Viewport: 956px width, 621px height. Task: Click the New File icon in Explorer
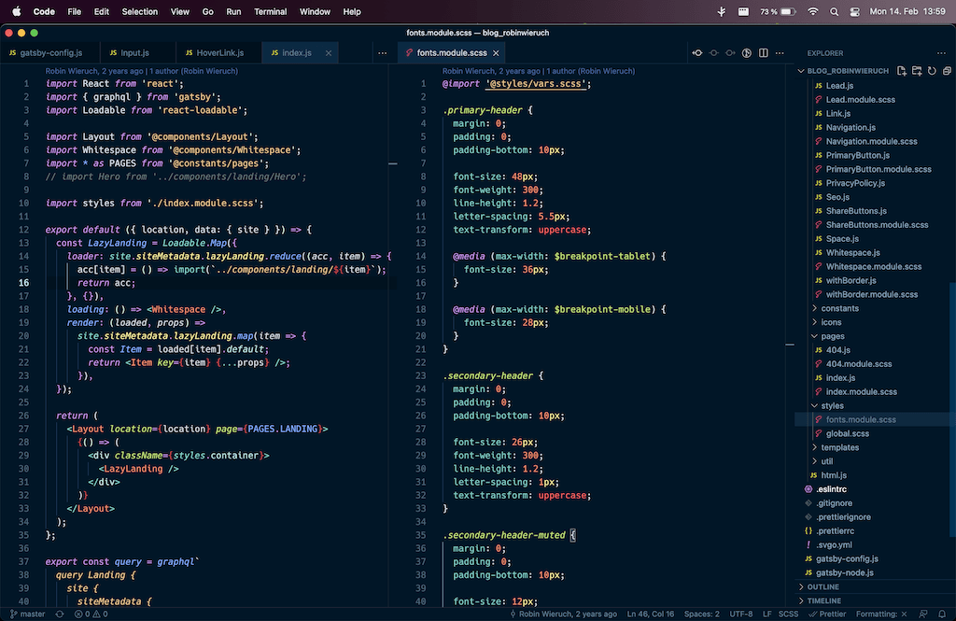coord(902,71)
